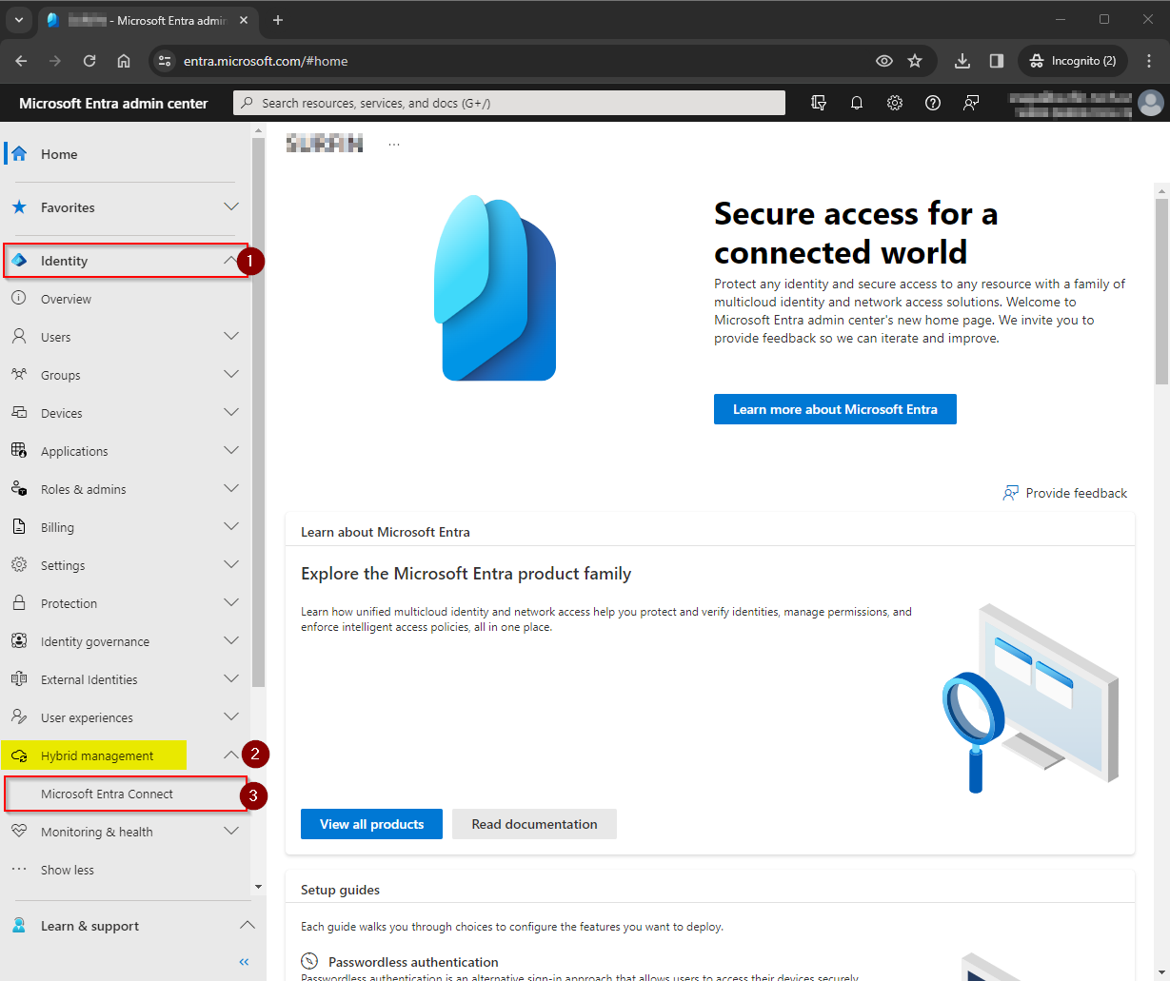Expand the Favorites section chevron
1170x981 pixels.
[x=231, y=206]
